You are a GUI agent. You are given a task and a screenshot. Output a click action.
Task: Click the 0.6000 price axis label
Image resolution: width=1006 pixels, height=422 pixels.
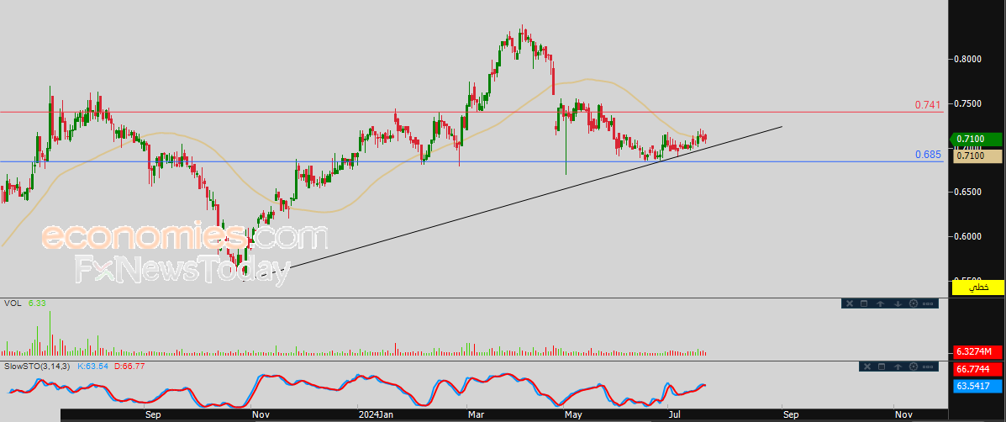969,236
